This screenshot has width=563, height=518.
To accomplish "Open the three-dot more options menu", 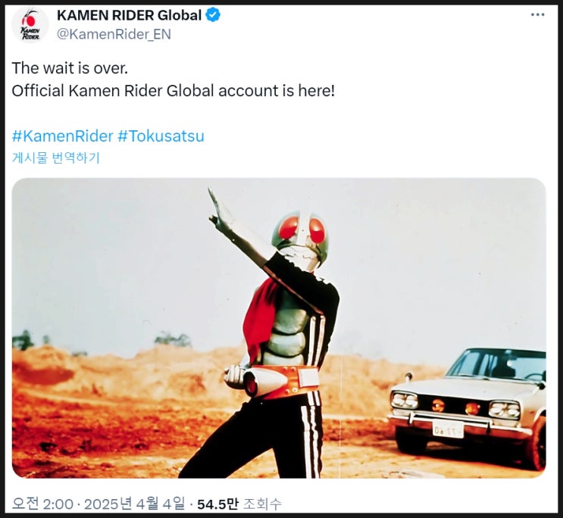I will coord(537,14).
